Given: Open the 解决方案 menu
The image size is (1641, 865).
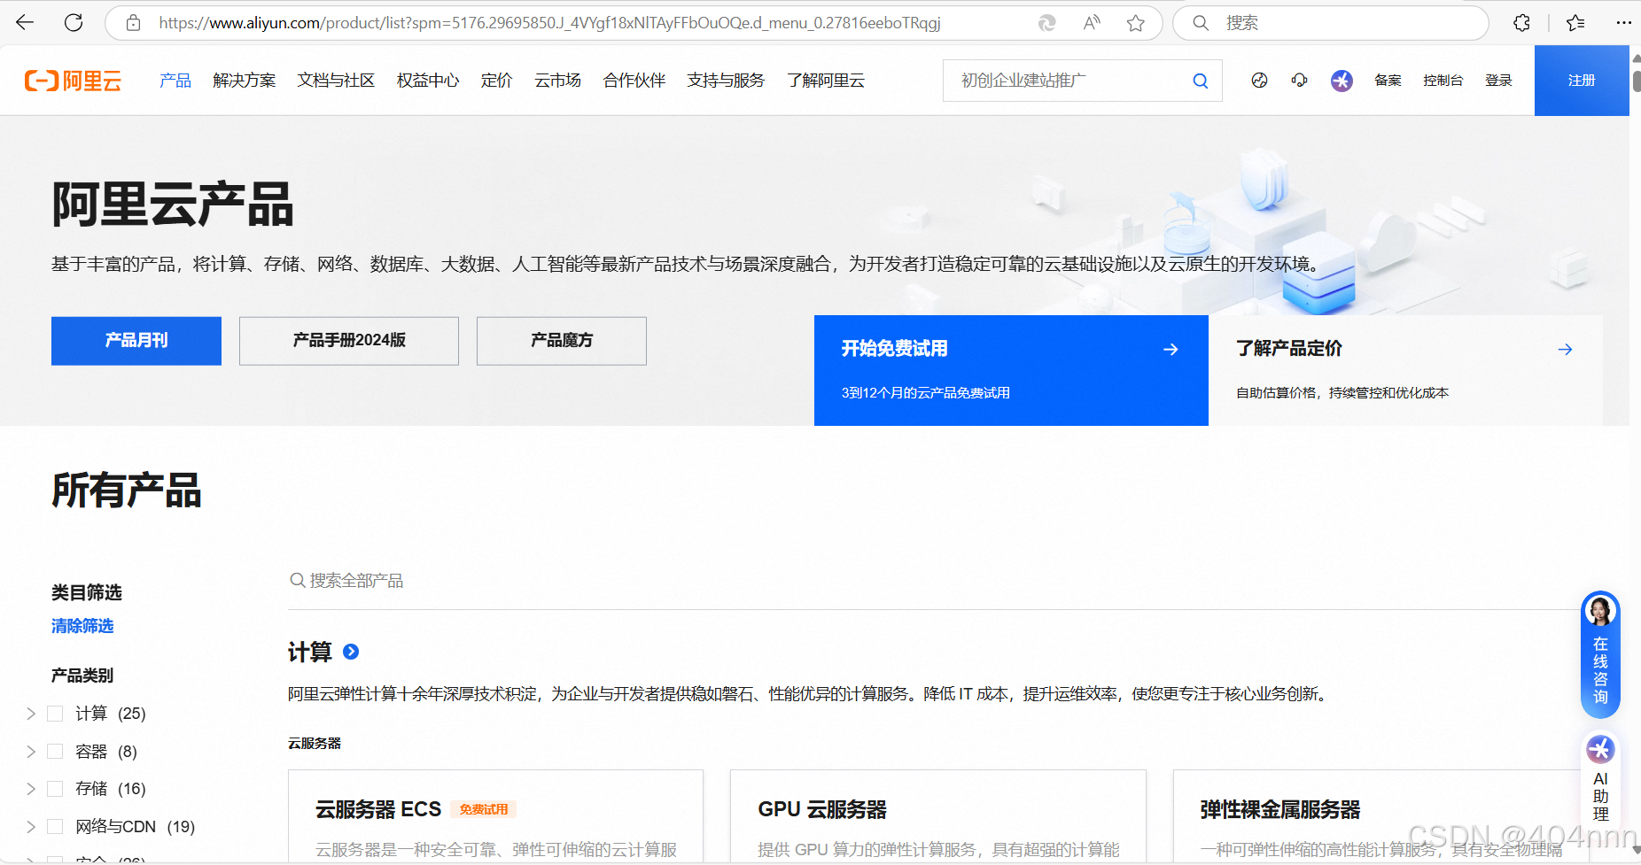Looking at the screenshot, I should pos(245,81).
